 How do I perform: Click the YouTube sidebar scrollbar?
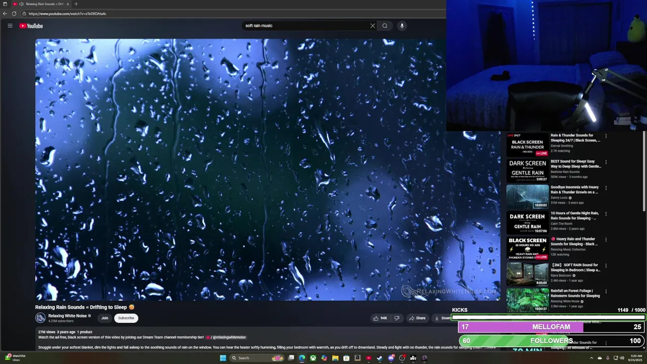(644, 172)
